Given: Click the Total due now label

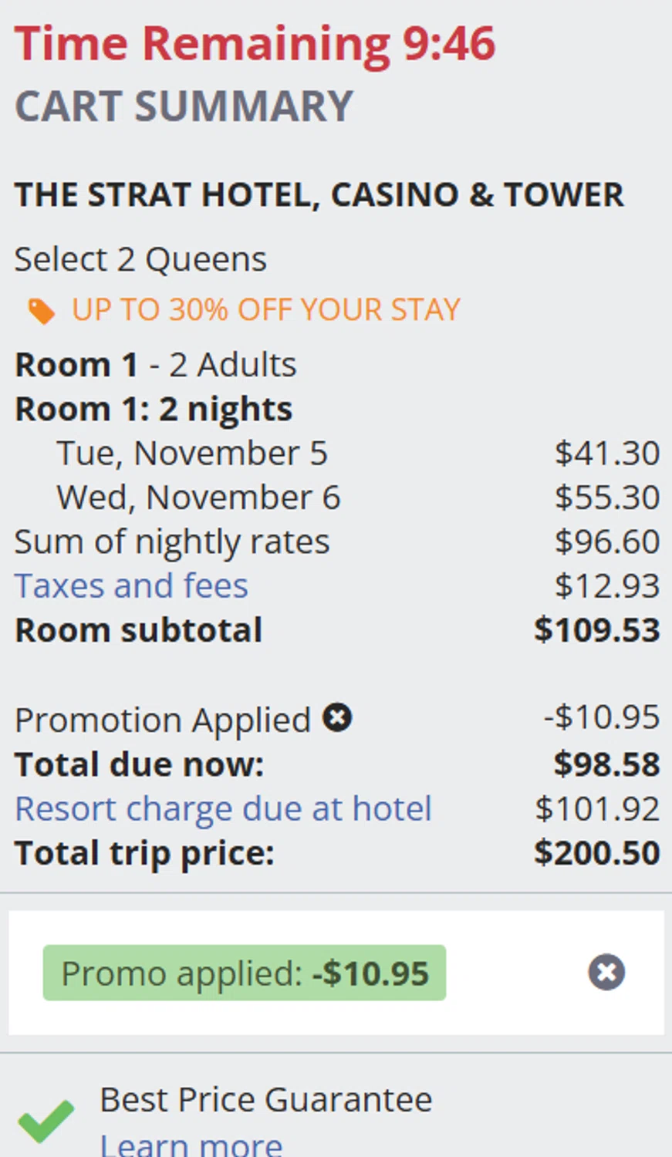Looking at the screenshot, I should pyautogui.click(x=139, y=765).
